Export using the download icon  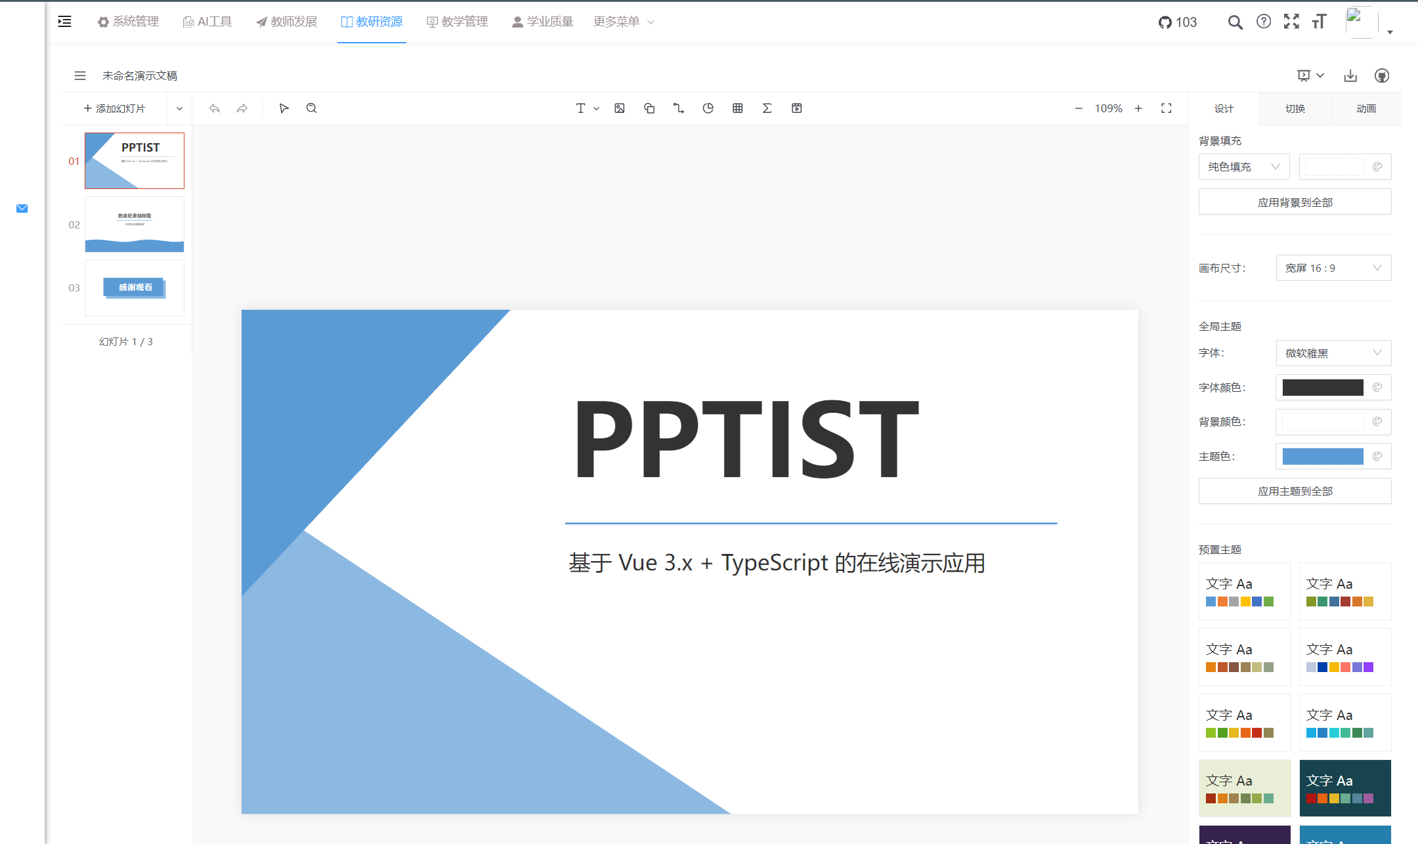1350,75
